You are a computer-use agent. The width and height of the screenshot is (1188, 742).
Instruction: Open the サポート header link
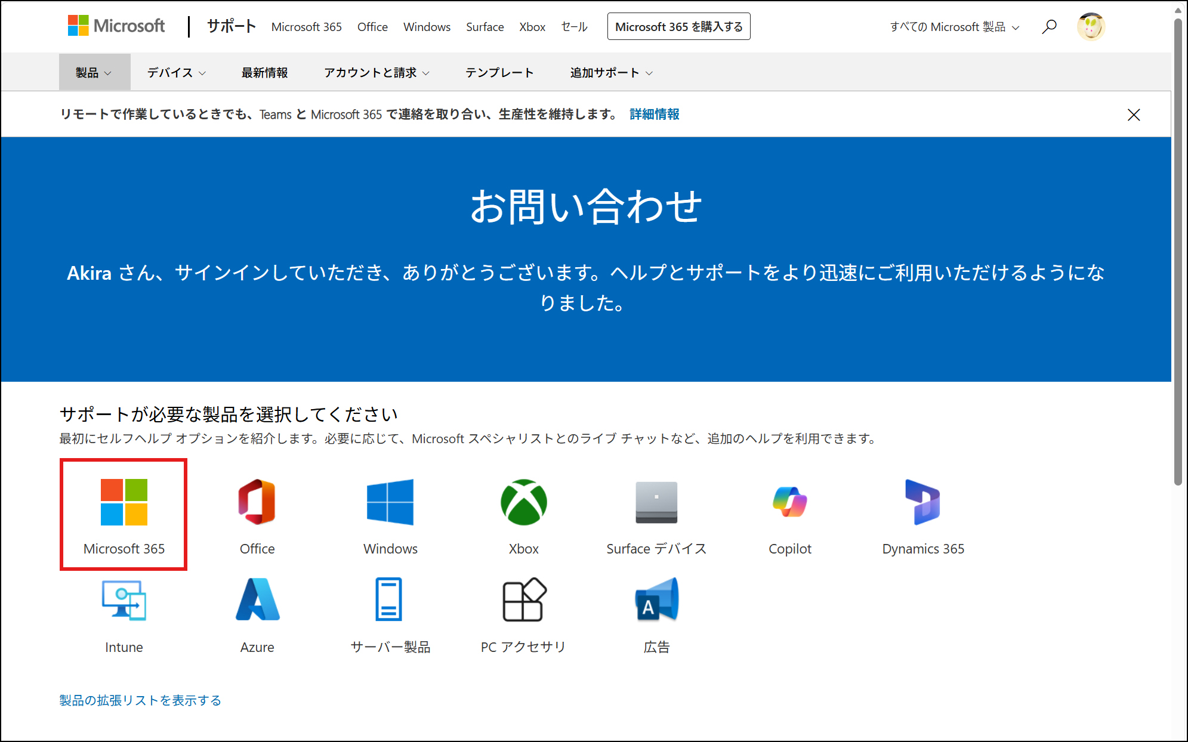[232, 26]
